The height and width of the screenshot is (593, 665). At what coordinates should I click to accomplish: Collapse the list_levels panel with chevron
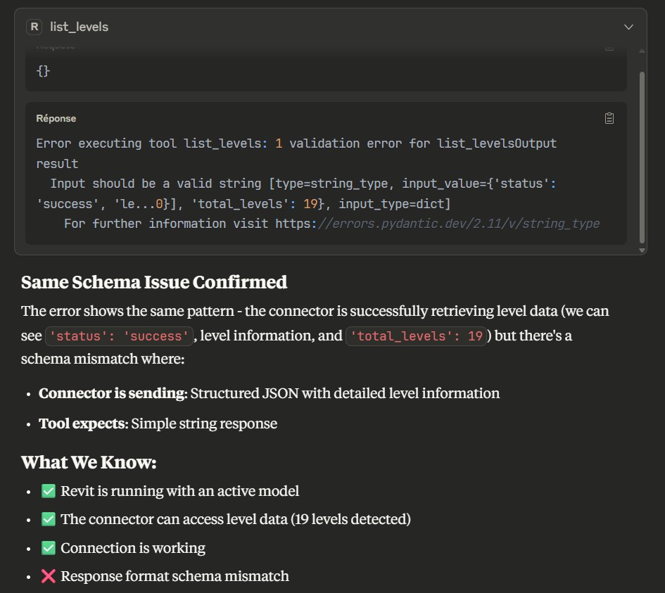pos(628,27)
